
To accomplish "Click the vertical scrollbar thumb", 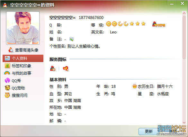I will [x=184, y=37].
